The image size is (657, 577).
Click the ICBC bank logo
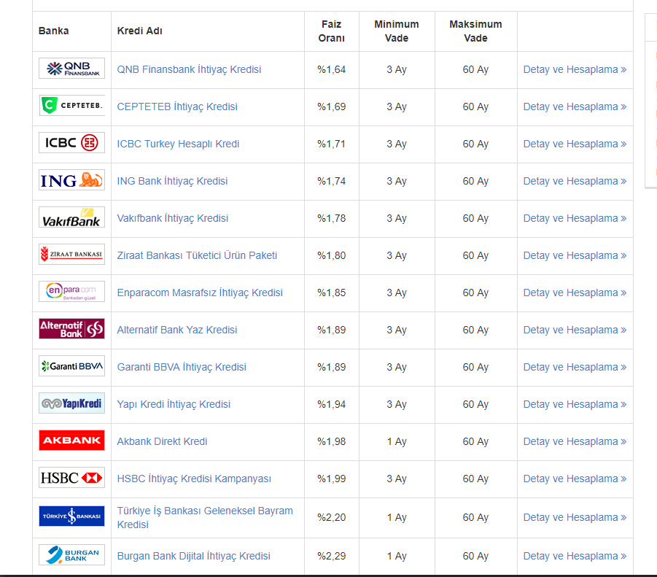tap(71, 142)
